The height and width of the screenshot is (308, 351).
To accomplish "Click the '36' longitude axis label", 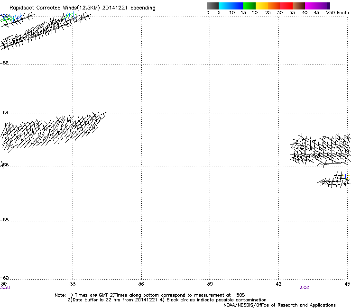I will click(x=141, y=284).
